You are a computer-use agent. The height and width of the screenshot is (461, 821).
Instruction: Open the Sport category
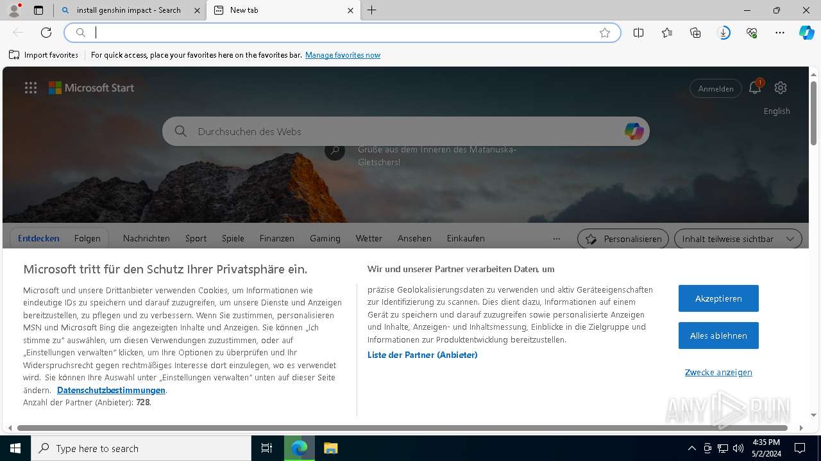pyautogui.click(x=196, y=238)
